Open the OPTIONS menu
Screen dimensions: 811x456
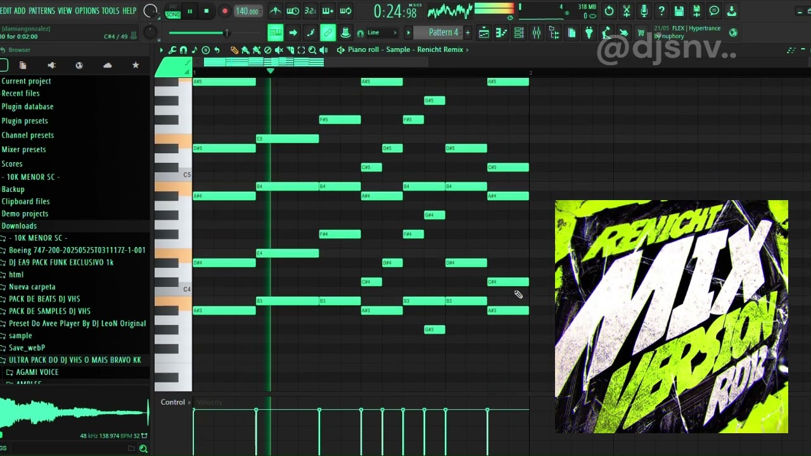click(87, 11)
